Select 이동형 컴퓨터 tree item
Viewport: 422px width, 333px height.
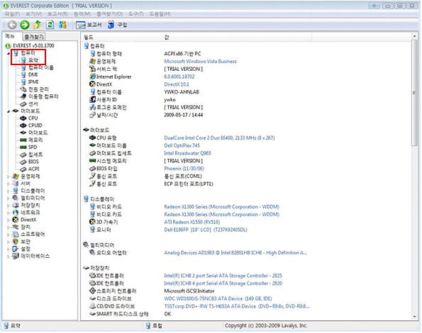(x=43, y=96)
